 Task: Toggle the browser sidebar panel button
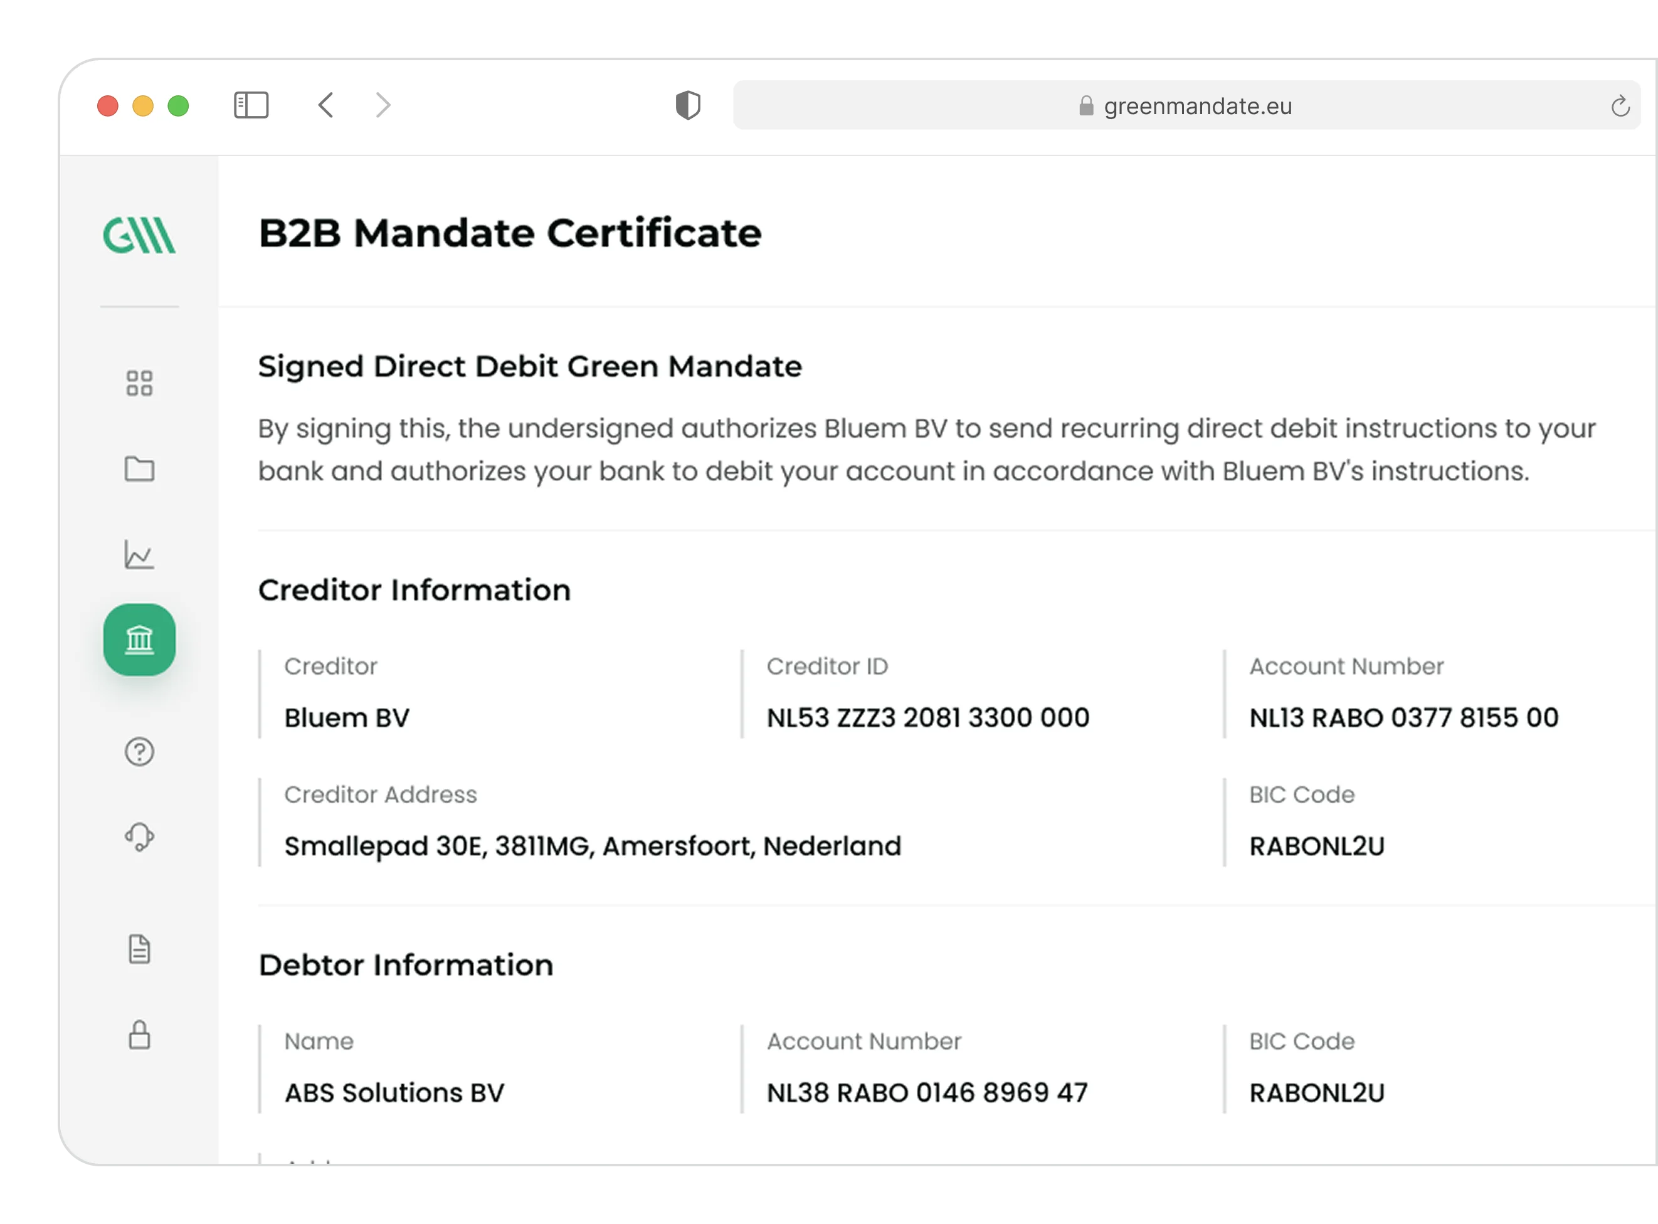[x=251, y=105]
